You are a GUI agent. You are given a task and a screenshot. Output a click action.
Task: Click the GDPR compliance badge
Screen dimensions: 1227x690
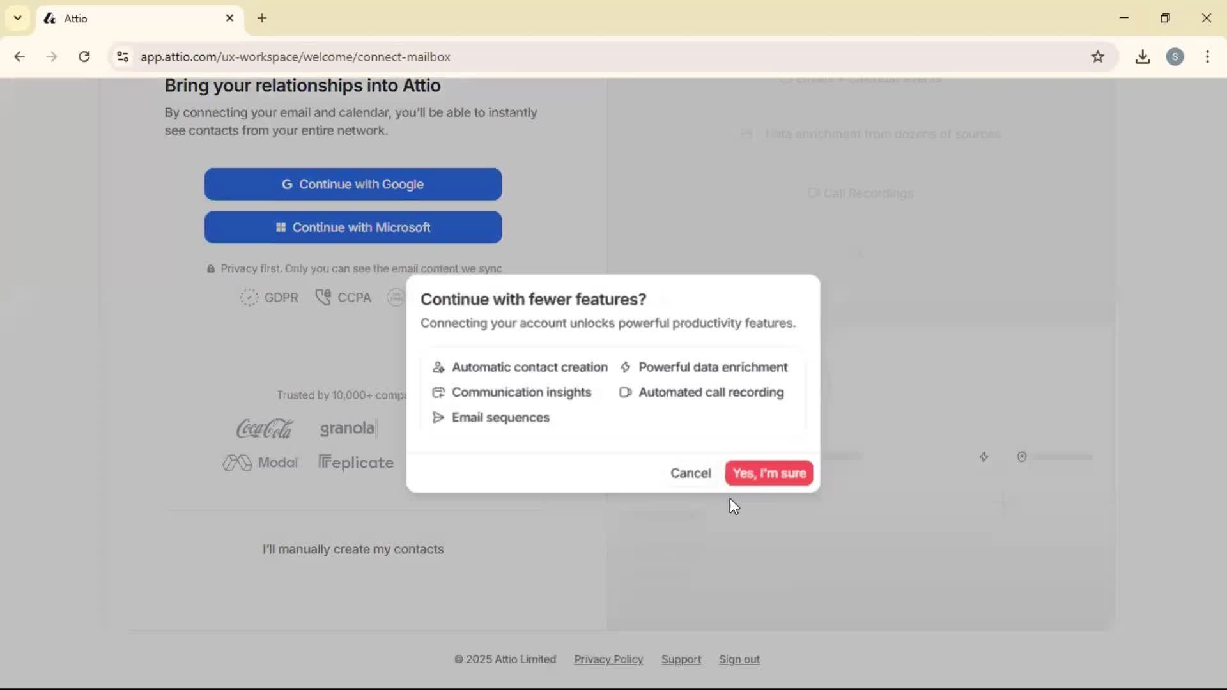pyautogui.click(x=269, y=297)
